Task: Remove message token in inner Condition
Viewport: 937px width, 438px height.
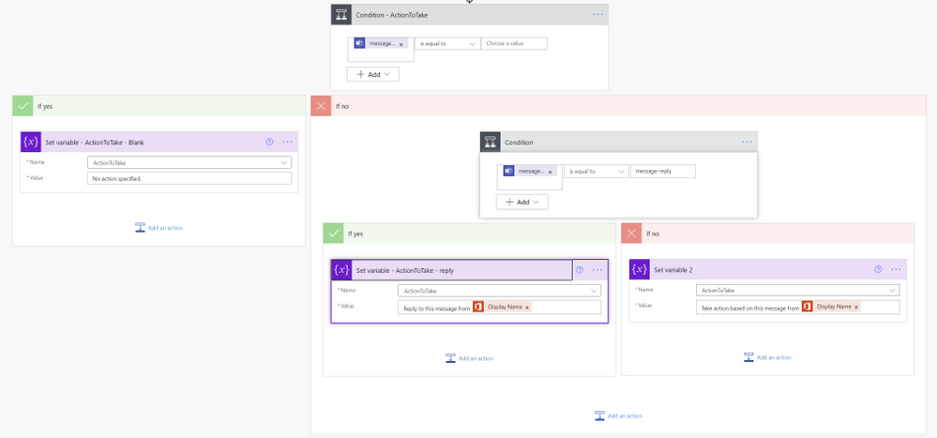Action: click(550, 172)
